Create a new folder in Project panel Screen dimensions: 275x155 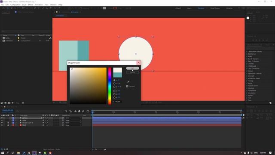tap(6, 103)
